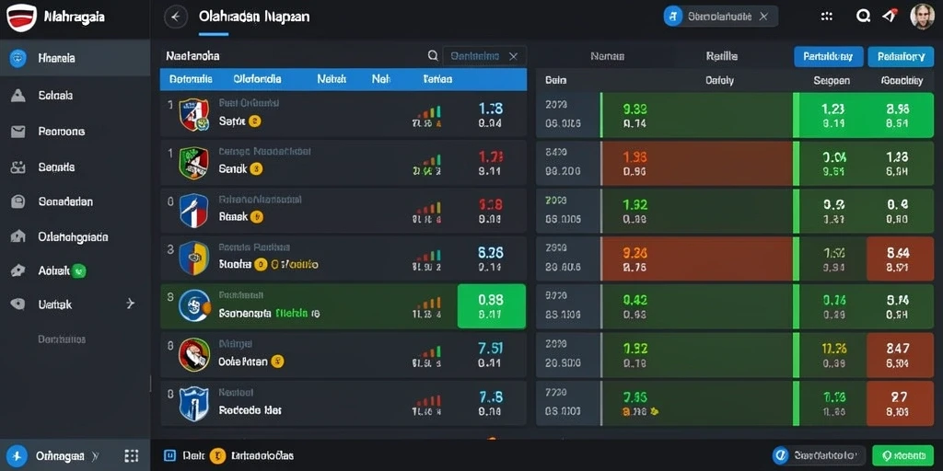
Task: Click the orange coin icon in bottom bar
Action: click(x=217, y=455)
